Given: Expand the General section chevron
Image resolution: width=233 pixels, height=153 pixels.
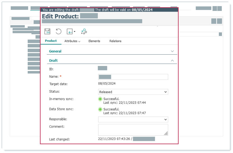Looking at the screenshot, I should 172,51.
